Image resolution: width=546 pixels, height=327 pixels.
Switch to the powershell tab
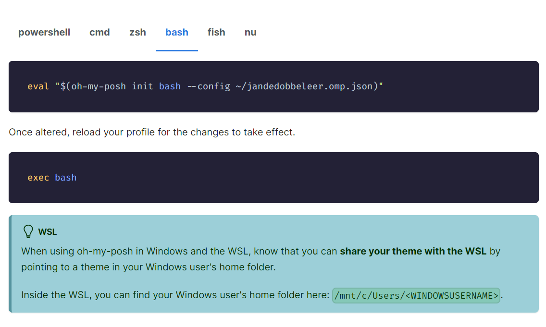(x=44, y=32)
